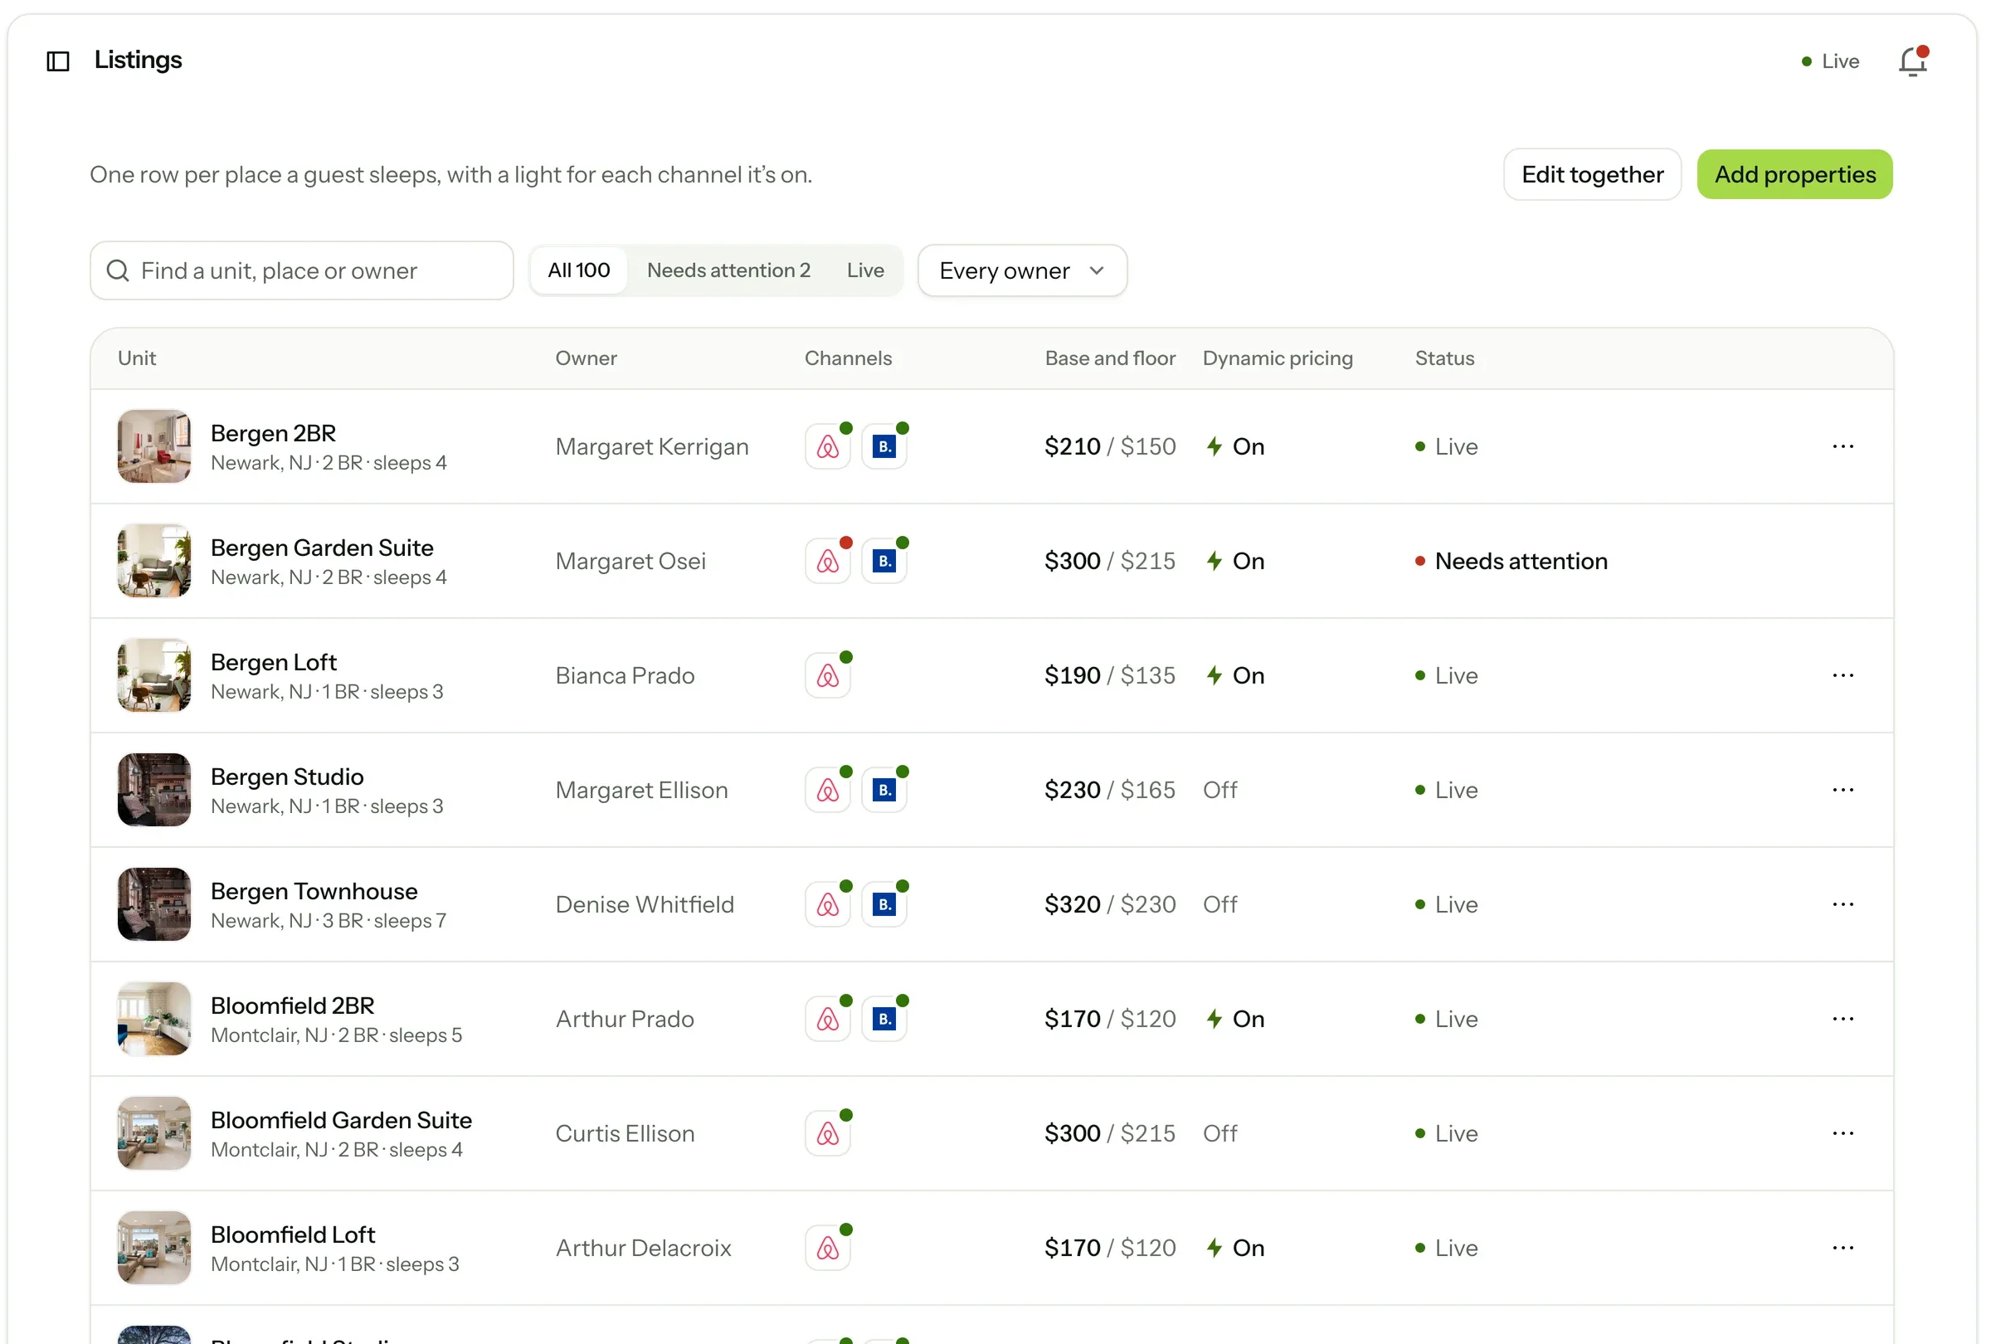Click Needs attention status on Bergen Garden Suite

pos(1512,561)
